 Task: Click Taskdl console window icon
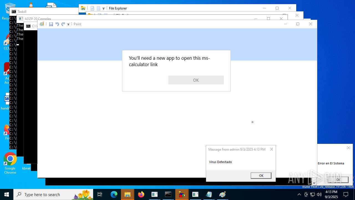tap(14, 12)
